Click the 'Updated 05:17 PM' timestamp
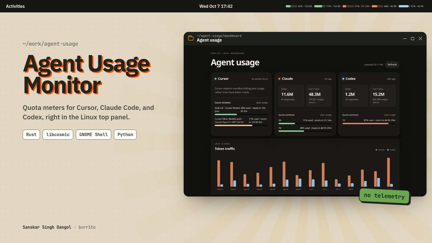 coord(373,65)
